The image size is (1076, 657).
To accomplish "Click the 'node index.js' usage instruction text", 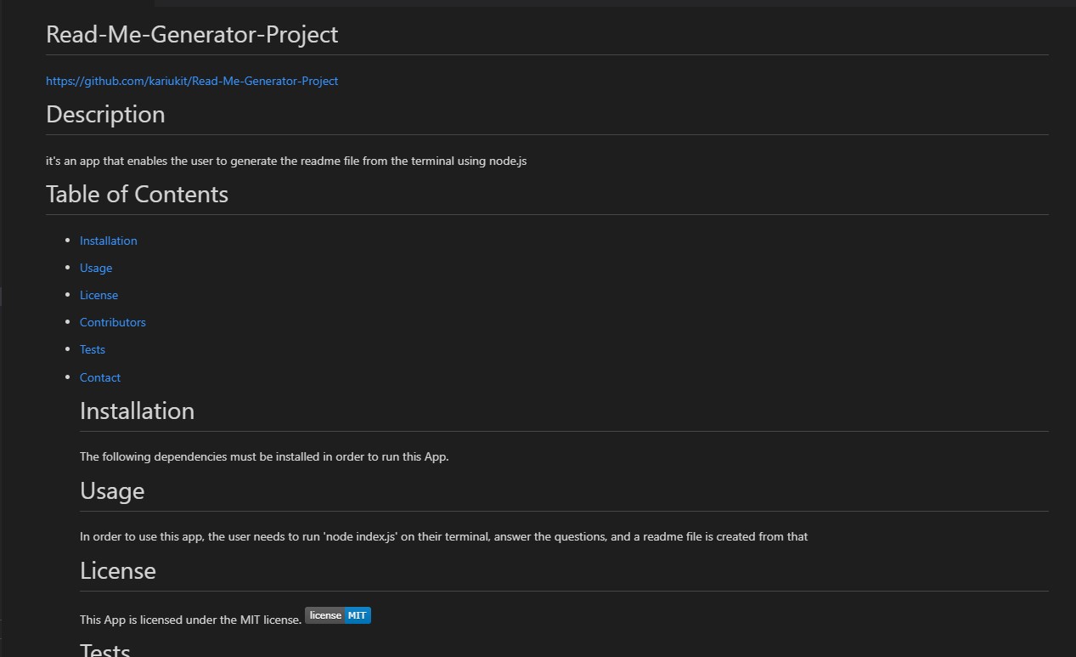I will pyautogui.click(x=443, y=536).
